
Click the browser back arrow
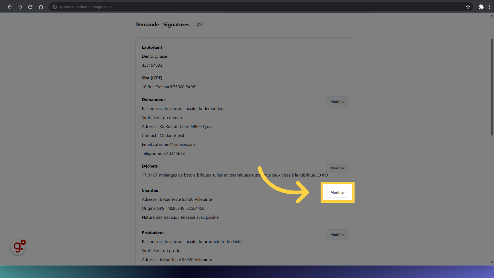[10, 7]
